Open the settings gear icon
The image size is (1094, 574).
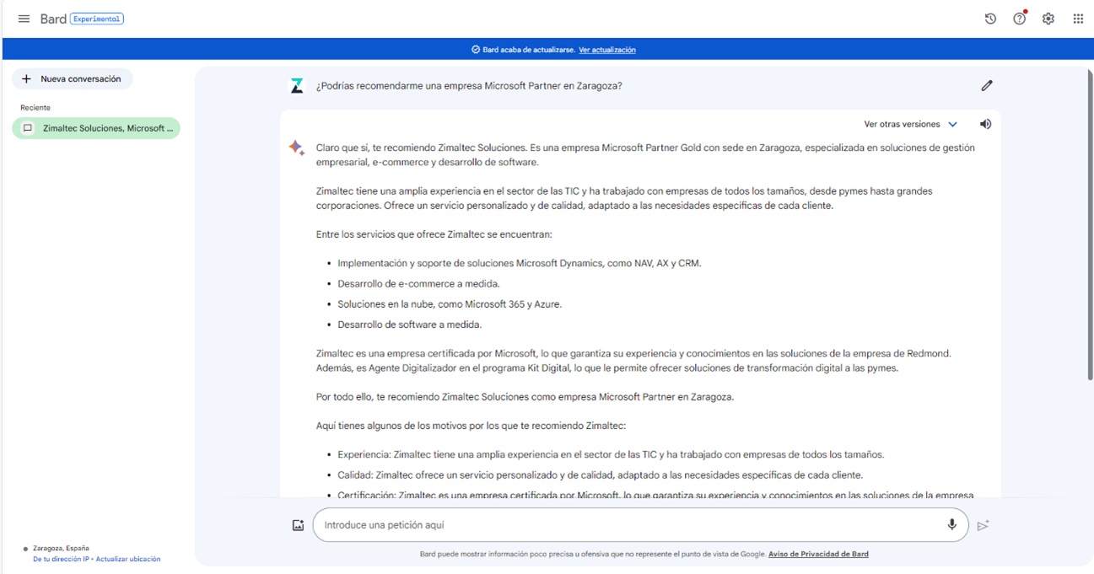click(1048, 19)
